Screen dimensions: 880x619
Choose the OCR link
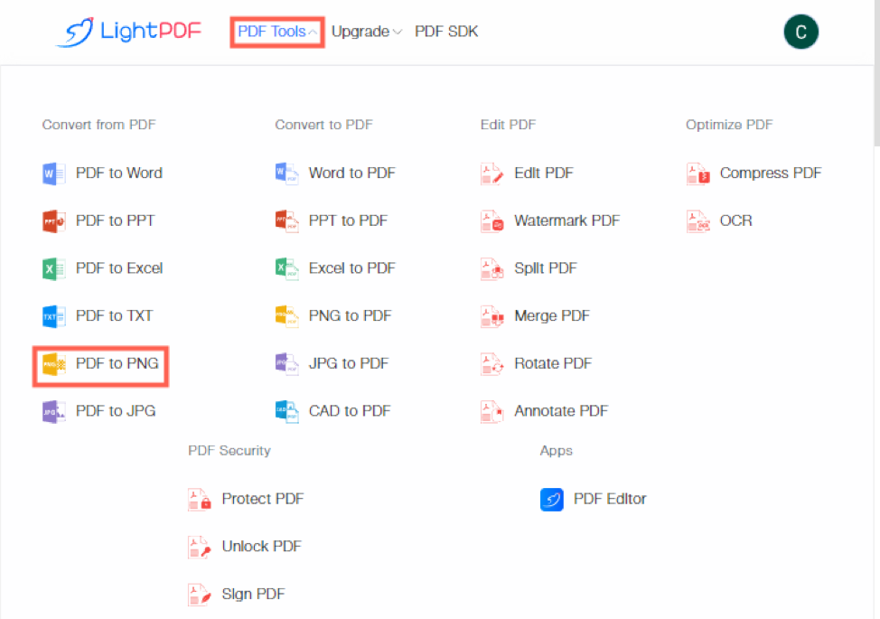coord(735,221)
